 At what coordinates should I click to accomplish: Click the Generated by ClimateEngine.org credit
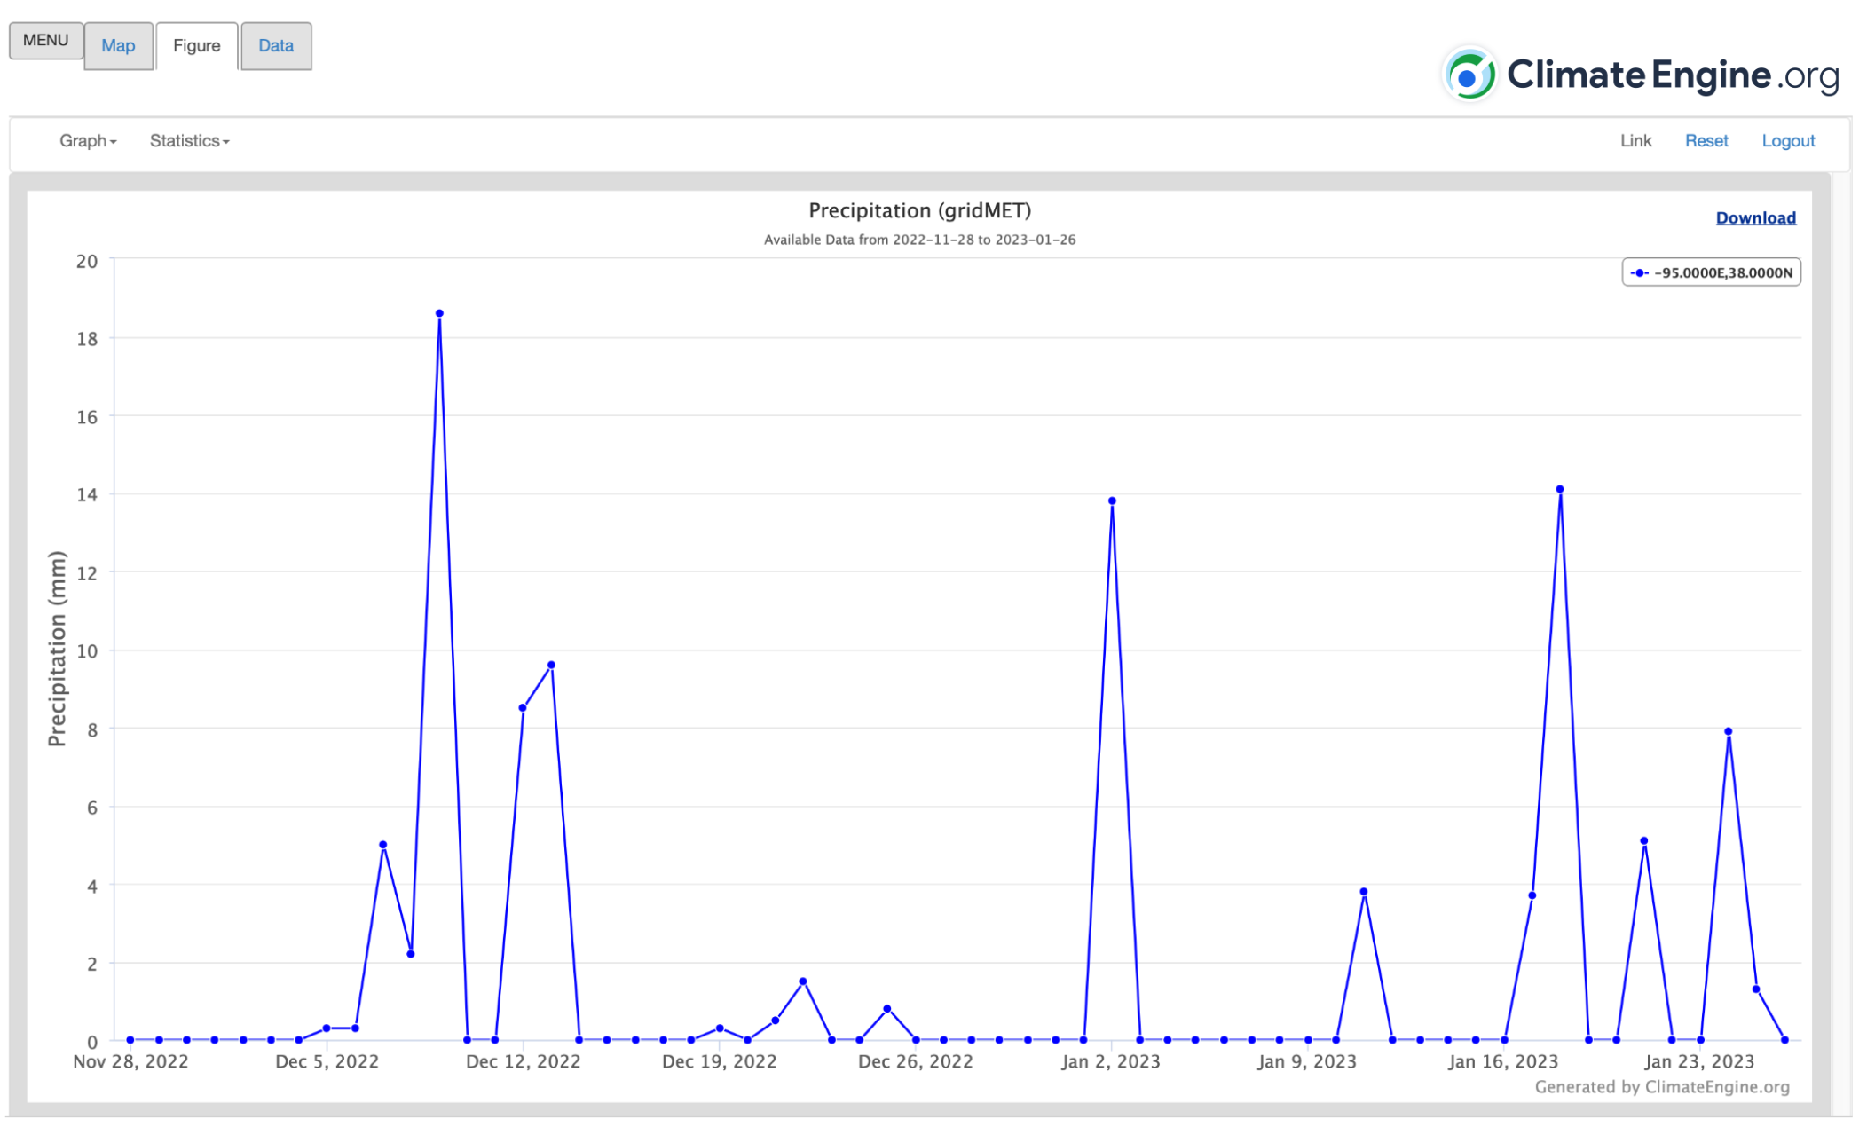click(x=1661, y=1087)
